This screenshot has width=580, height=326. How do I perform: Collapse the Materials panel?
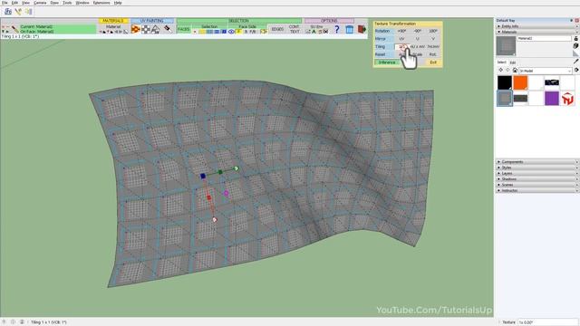[537, 32]
